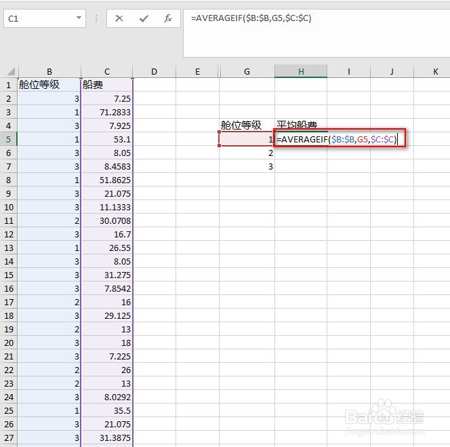Image resolution: width=450 pixels, height=447 pixels.
Task: Click cell C8 with value 51.8625
Action: [x=107, y=180]
